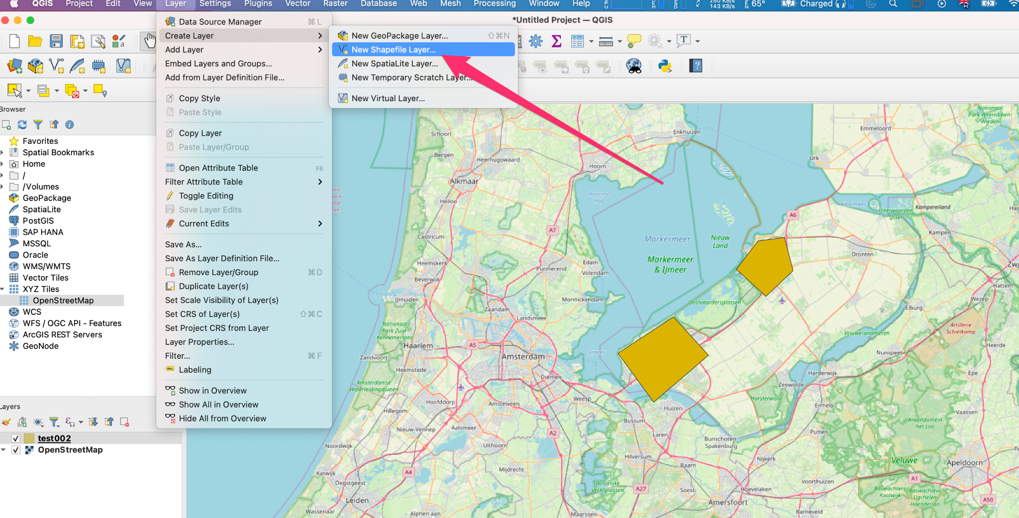Screen dimensions: 1019x518
Task: Click the test002 layer color swatch
Action: (29, 438)
